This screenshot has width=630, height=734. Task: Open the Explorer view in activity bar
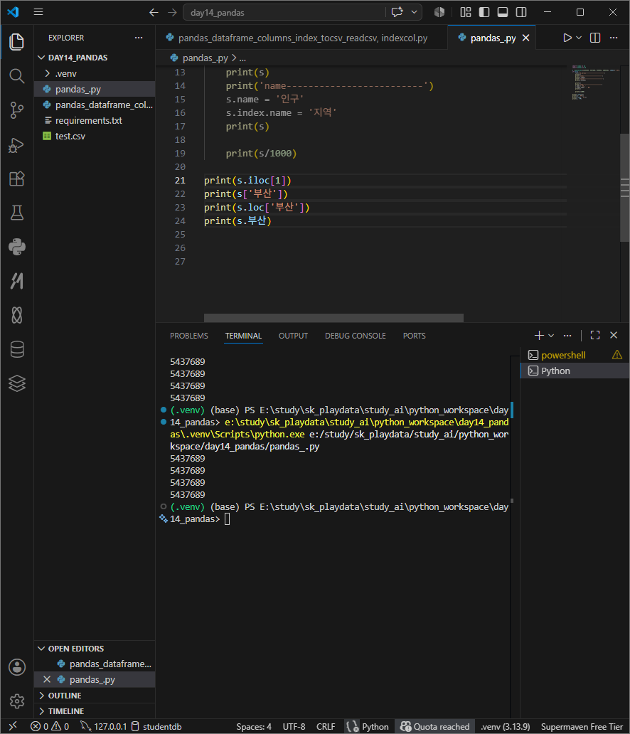pos(17,42)
